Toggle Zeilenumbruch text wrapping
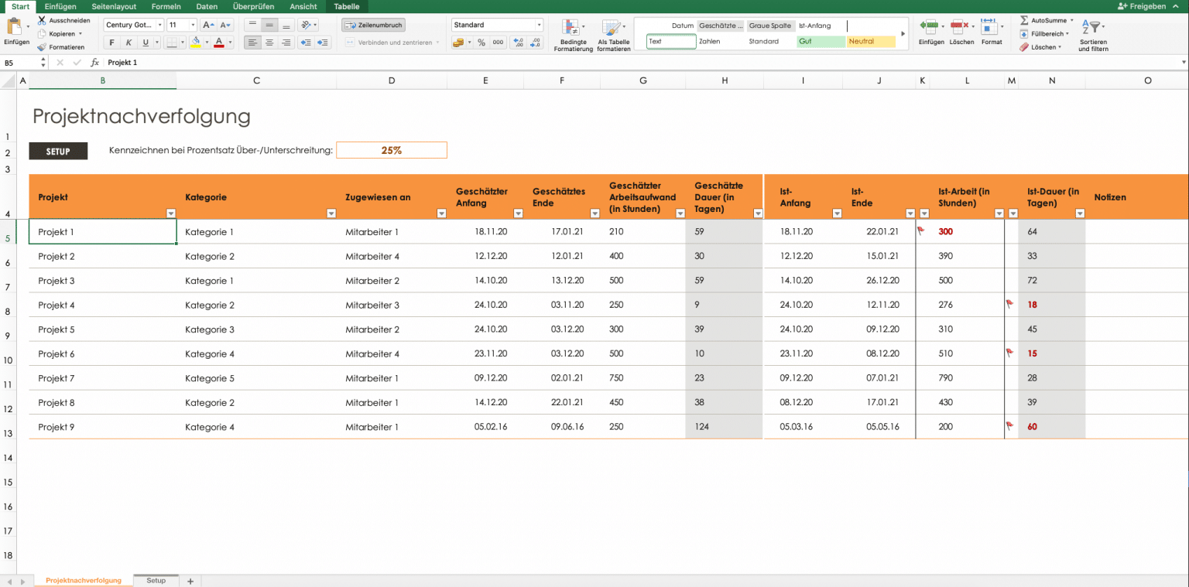Image resolution: width=1189 pixels, height=587 pixels. (x=373, y=25)
